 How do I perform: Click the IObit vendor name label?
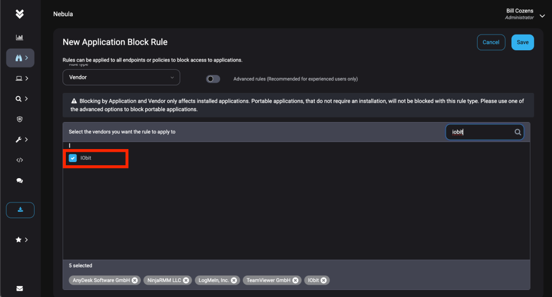(86, 158)
